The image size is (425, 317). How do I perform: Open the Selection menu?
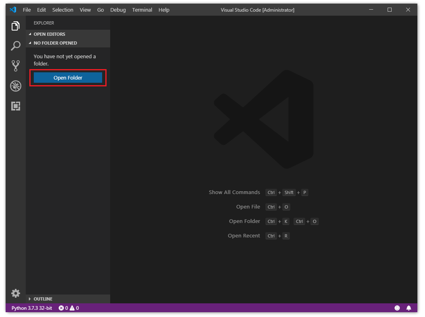click(63, 10)
